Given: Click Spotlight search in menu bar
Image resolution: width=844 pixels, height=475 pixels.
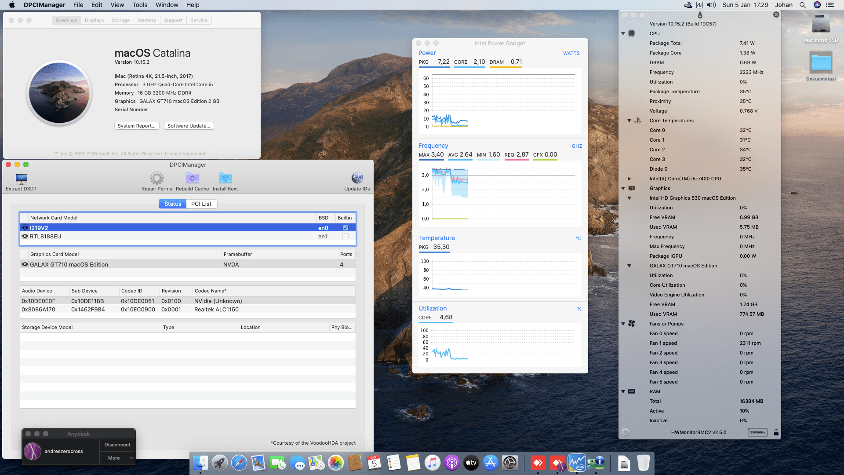Looking at the screenshot, I should tap(803, 5).
